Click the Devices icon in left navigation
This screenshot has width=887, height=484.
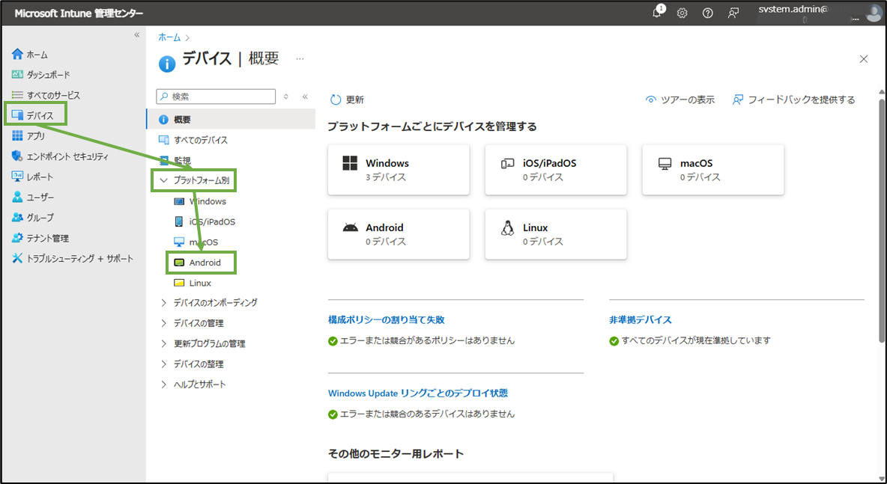coord(17,115)
